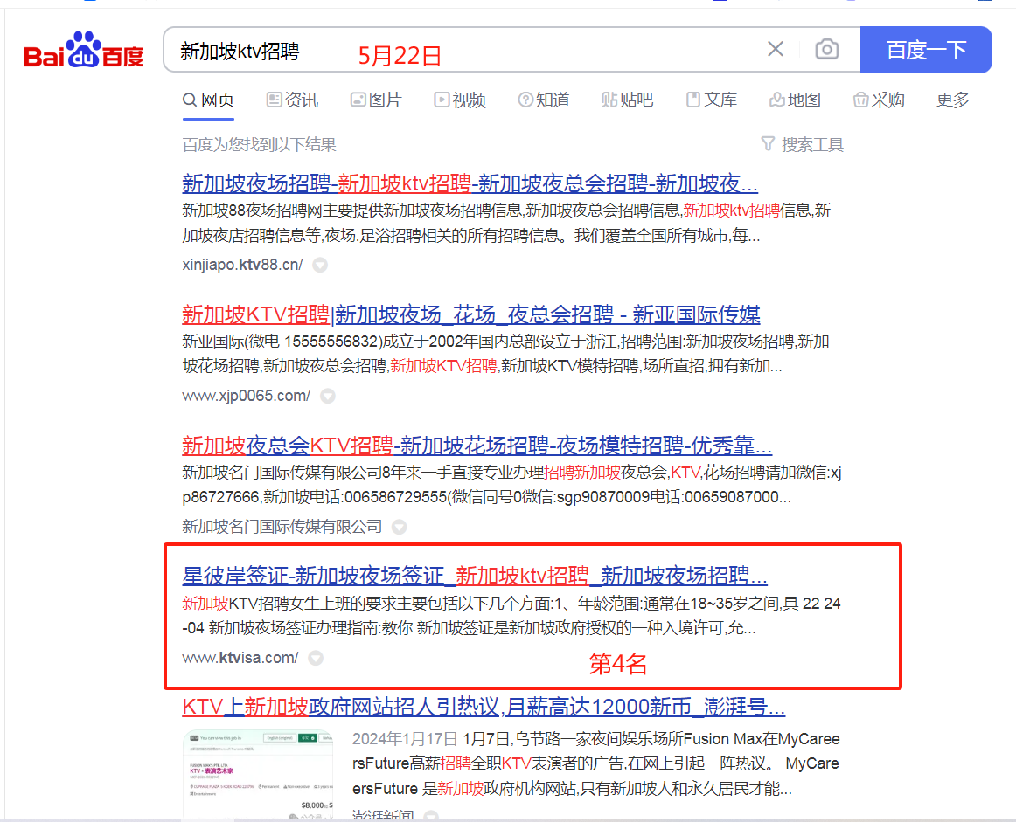
Task: Click the 地图 map icon
Action: pyautogui.click(x=777, y=100)
